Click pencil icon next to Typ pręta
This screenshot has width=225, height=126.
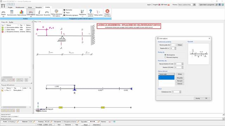coord(99,122)
